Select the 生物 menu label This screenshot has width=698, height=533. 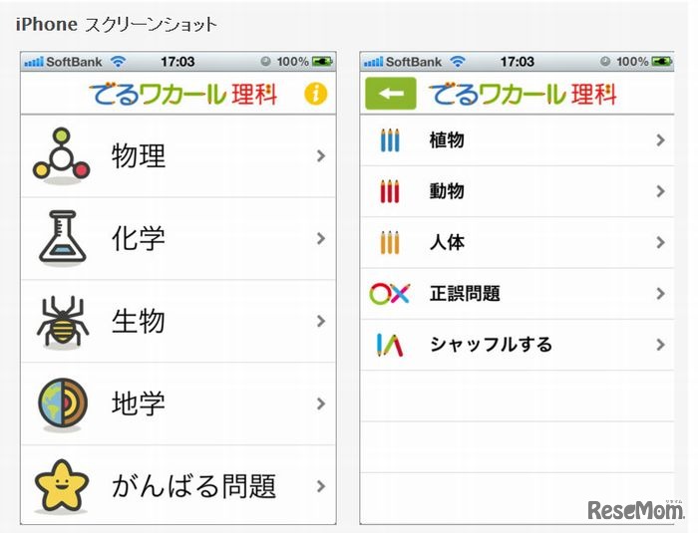coord(139,321)
